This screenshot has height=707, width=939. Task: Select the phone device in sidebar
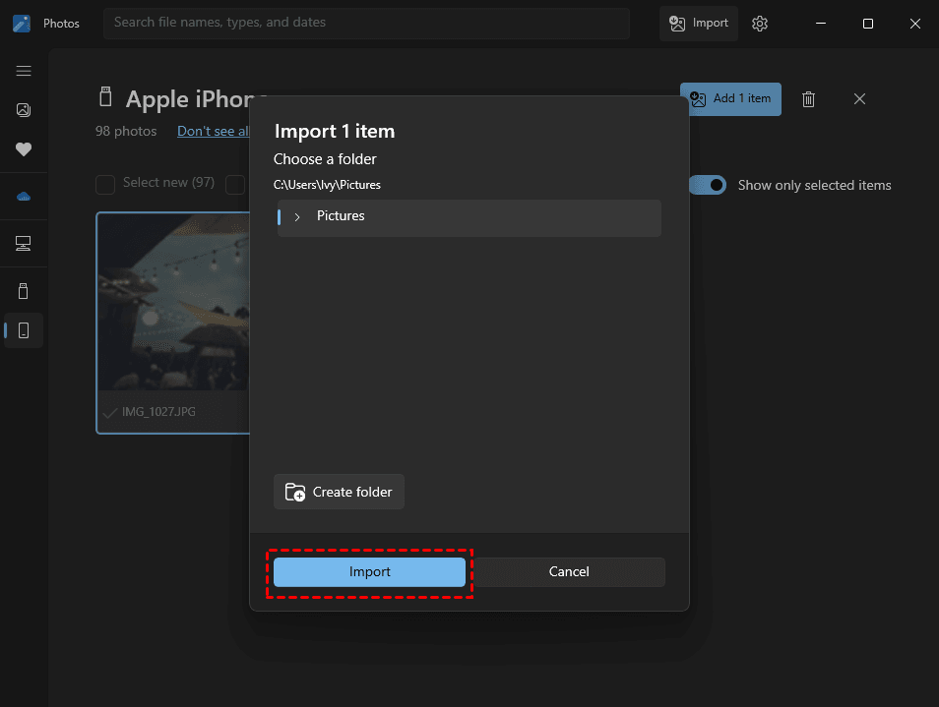[x=24, y=330]
